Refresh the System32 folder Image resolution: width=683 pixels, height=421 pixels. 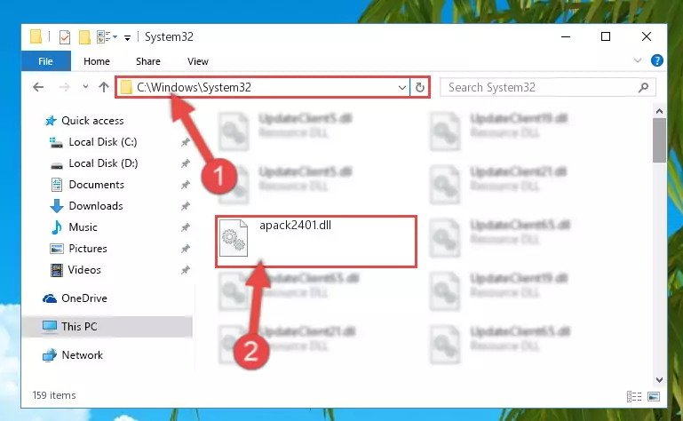(420, 88)
